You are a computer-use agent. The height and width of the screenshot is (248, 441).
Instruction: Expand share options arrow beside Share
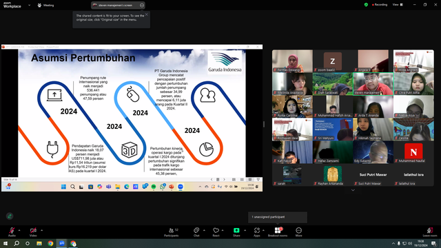tap(245, 230)
